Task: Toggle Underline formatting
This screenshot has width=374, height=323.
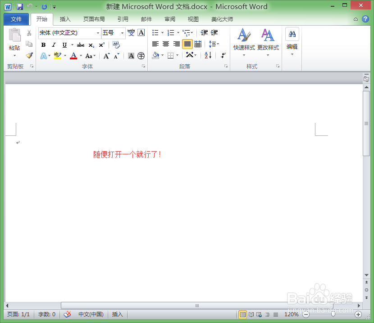Action: pyautogui.click(x=64, y=45)
